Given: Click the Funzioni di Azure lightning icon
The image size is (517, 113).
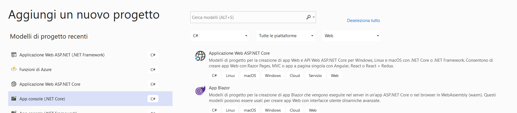Looking at the screenshot, I should (14, 69).
